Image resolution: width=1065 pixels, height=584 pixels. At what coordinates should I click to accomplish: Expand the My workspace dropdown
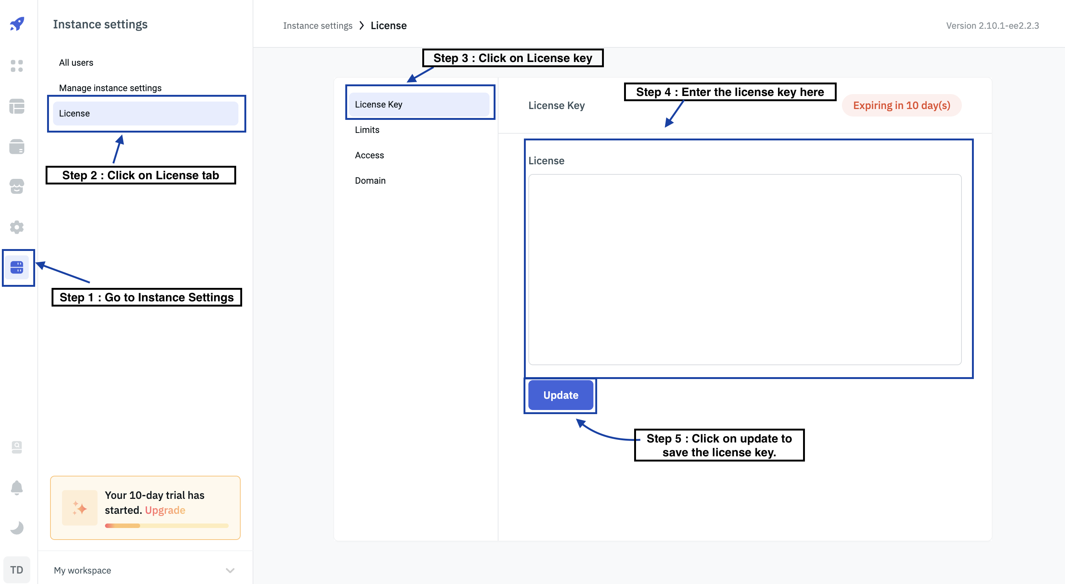pyautogui.click(x=230, y=570)
